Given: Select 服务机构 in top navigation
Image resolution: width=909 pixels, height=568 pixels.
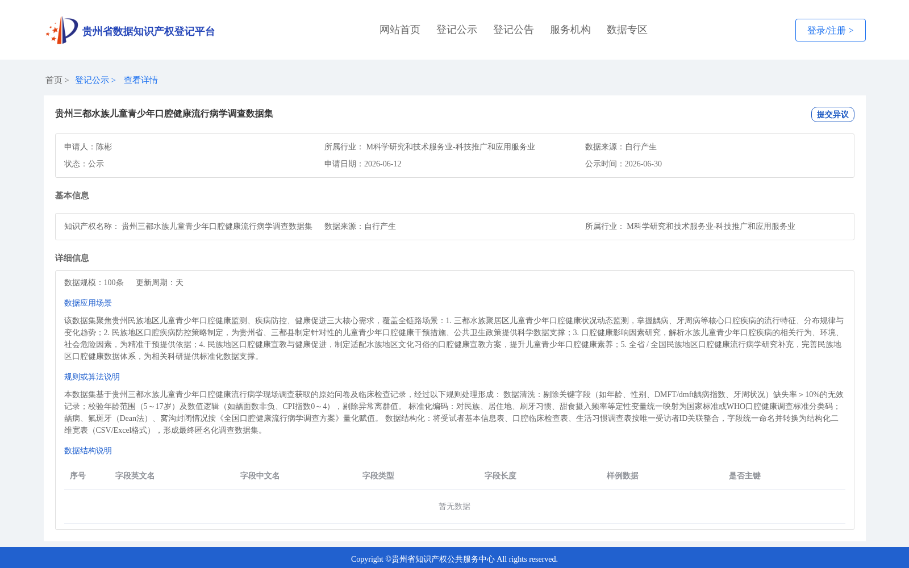Looking at the screenshot, I should (x=570, y=30).
